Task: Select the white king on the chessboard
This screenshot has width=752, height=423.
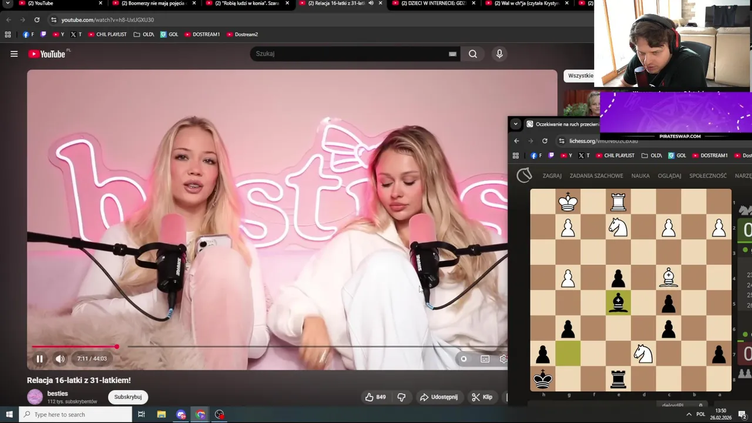Action: click(568, 202)
